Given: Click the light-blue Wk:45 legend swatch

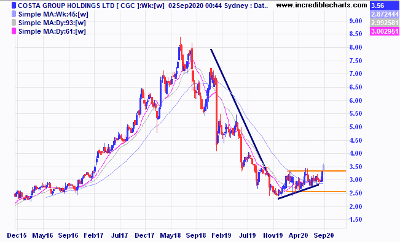Looking at the screenshot, I should pos(14,14).
